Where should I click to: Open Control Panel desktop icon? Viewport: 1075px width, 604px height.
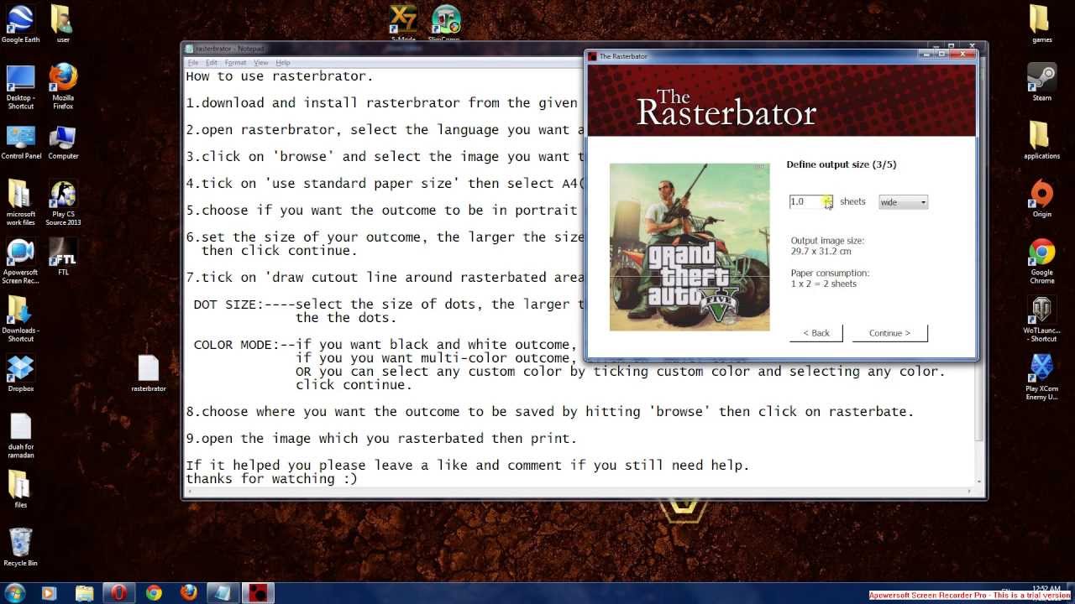(20, 142)
